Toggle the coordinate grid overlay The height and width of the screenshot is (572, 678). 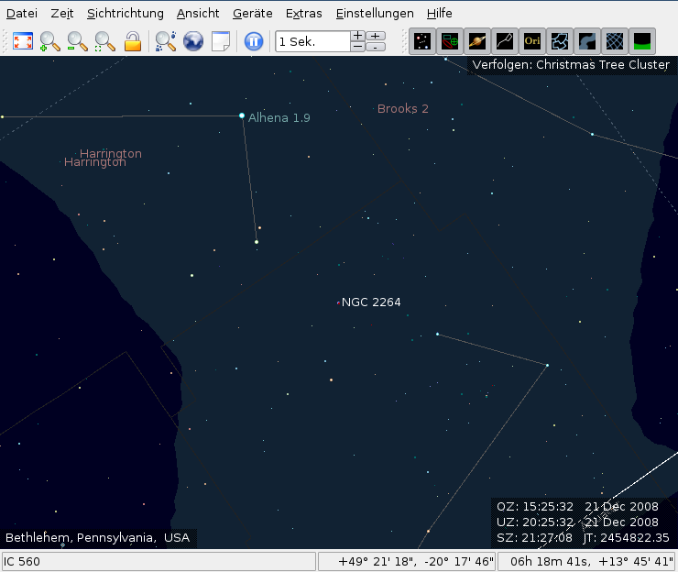coord(615,41)
